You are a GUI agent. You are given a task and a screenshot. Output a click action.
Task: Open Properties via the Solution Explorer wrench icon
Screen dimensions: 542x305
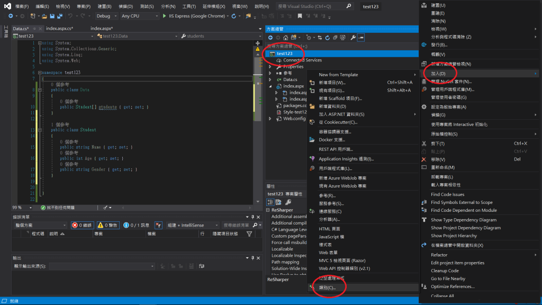(x=353, y=38)
